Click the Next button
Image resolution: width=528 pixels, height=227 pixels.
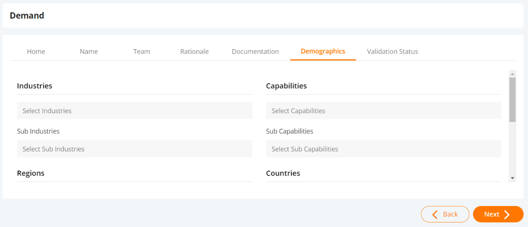[498, 214]
